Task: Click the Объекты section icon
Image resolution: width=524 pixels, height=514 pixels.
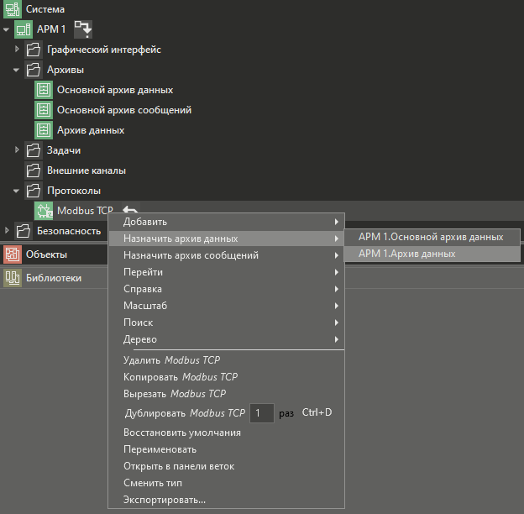Action: [13, 254]
